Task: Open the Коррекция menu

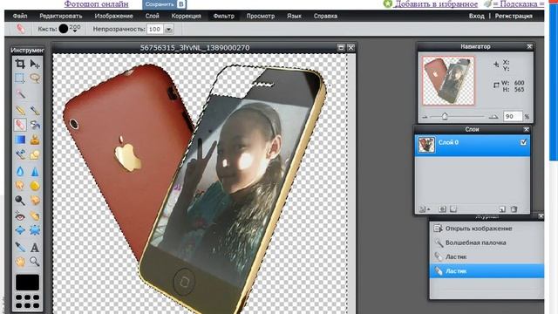Action: point(186,16)
